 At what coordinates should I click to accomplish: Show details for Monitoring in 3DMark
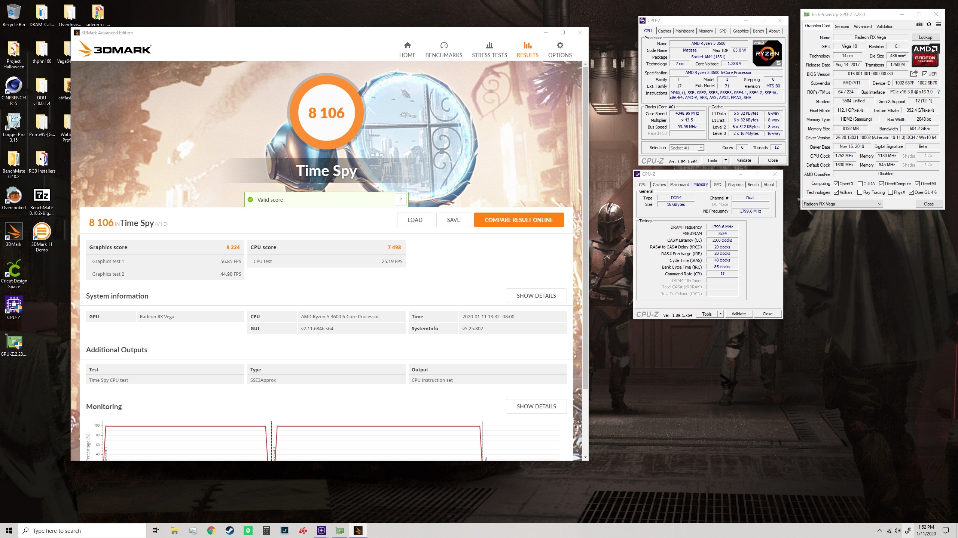point(536,406)
